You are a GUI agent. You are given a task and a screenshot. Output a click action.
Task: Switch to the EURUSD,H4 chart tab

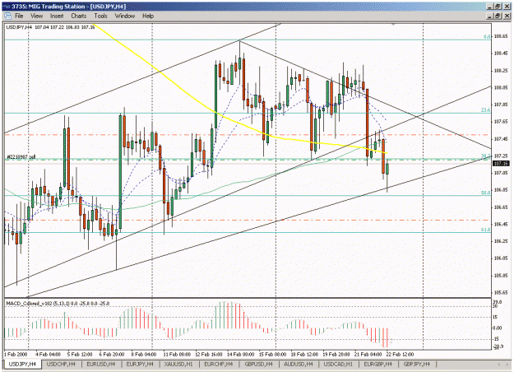pos(100,364)
